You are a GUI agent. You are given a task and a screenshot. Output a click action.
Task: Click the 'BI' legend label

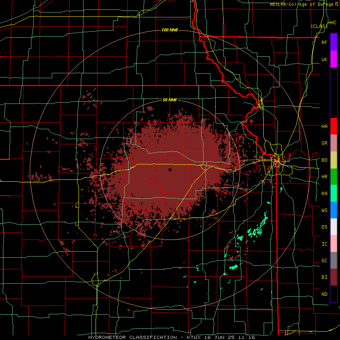point(324,277)
